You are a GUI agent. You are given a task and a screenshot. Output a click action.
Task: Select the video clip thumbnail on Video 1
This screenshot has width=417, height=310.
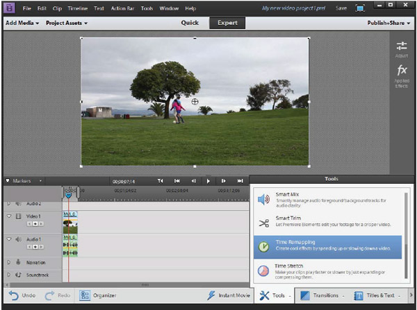coord(70,227)
